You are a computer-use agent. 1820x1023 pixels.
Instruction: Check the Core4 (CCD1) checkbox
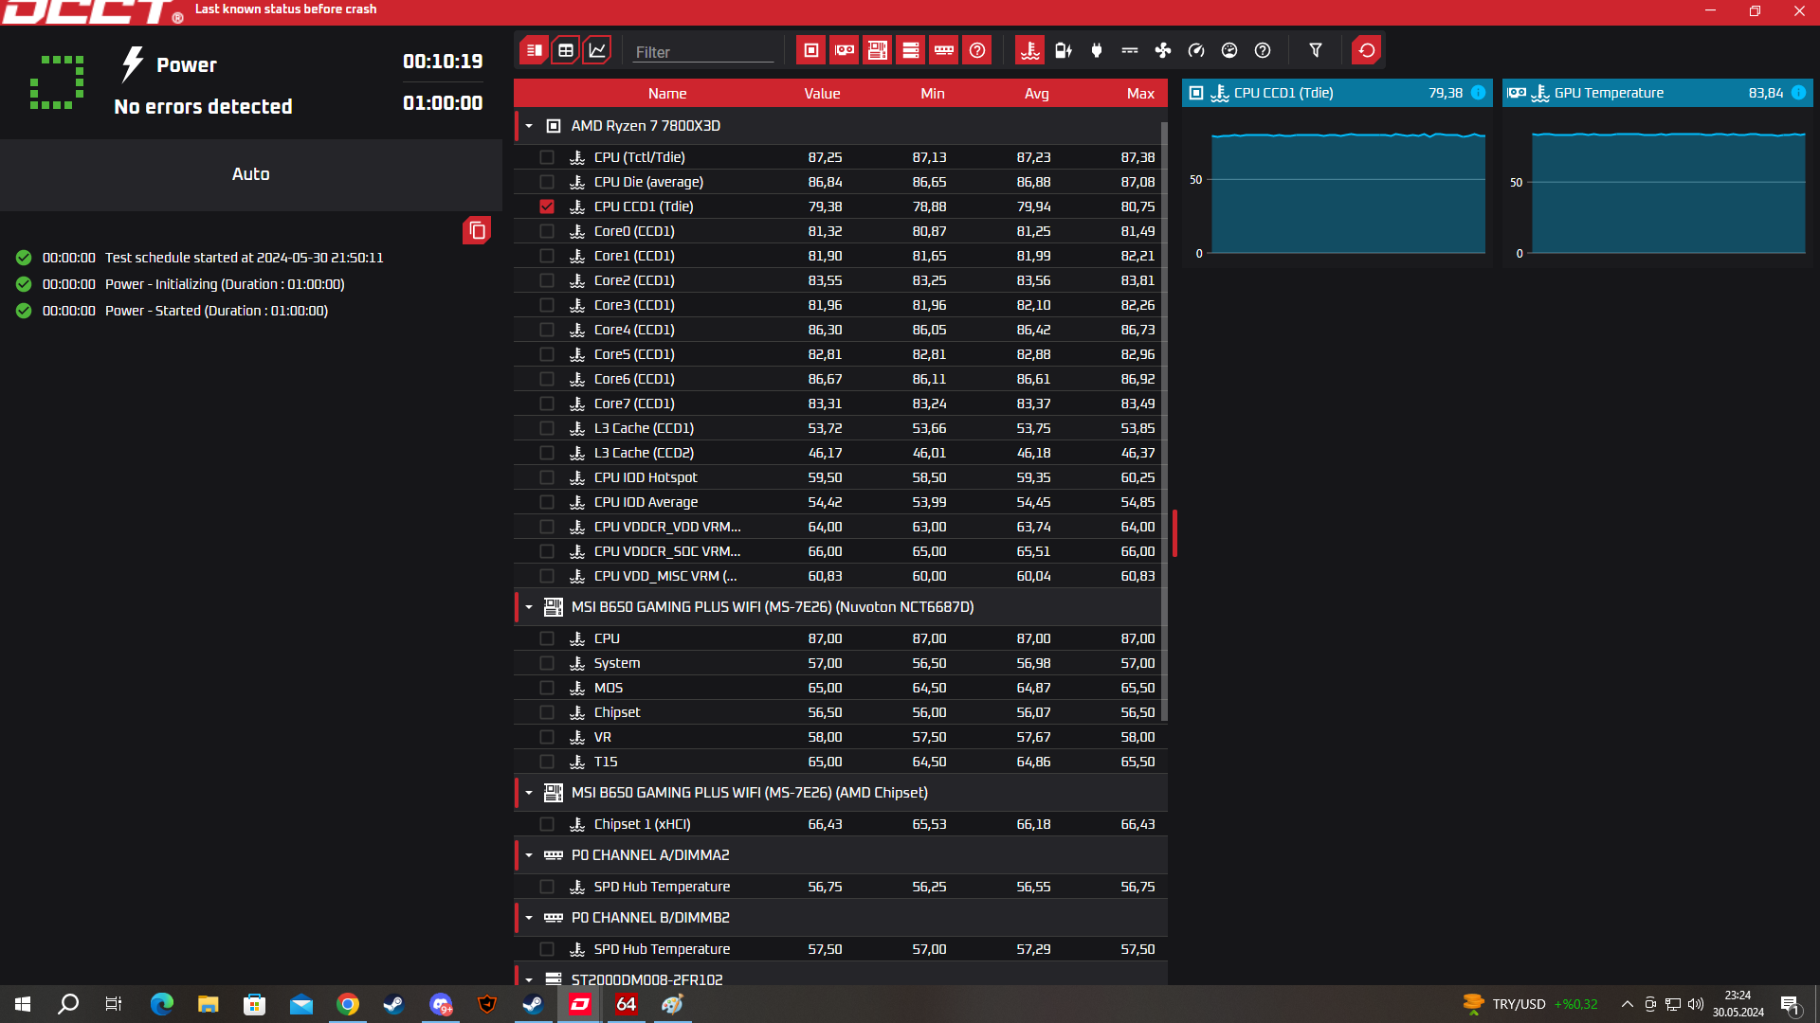(547, 330)
